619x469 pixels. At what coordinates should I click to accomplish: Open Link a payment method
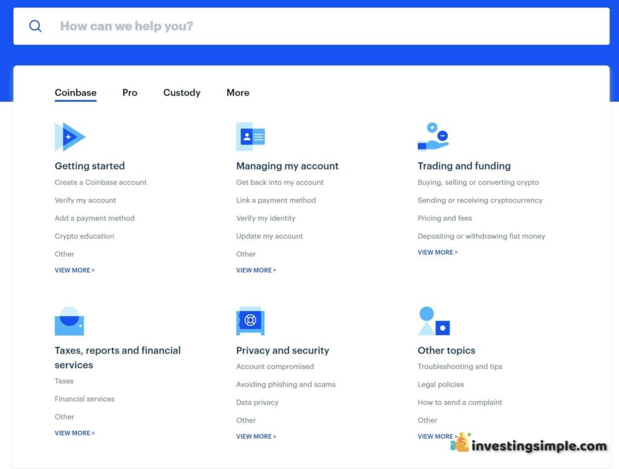tap(276, 200)
